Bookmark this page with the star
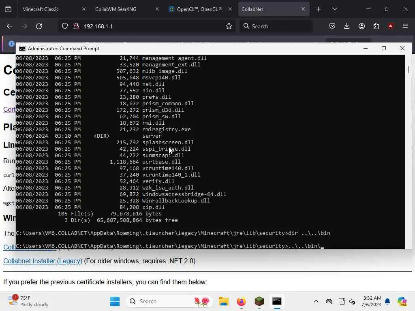415x311 pixels. (x=229, y=26)
